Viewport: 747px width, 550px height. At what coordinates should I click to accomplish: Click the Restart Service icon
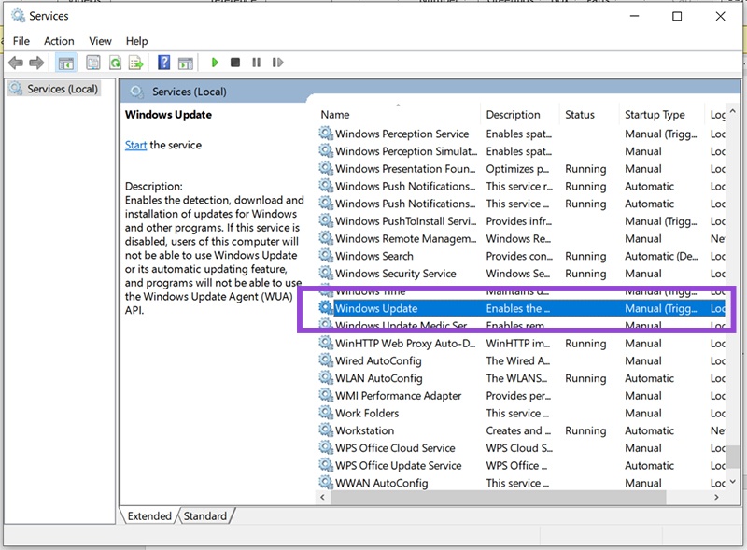click(277, 63)
